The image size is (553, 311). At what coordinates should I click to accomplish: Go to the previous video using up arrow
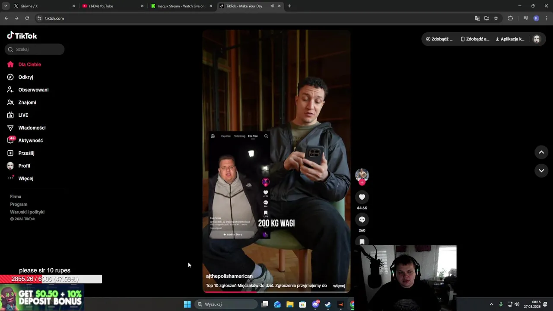point(541,152)
